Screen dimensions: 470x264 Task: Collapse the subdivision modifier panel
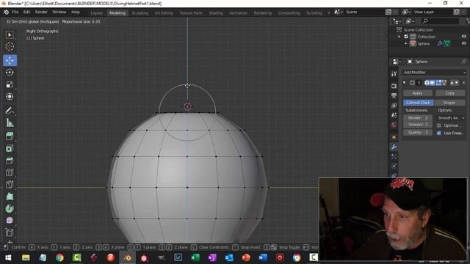pyautogui.click(x=405, y=83)
